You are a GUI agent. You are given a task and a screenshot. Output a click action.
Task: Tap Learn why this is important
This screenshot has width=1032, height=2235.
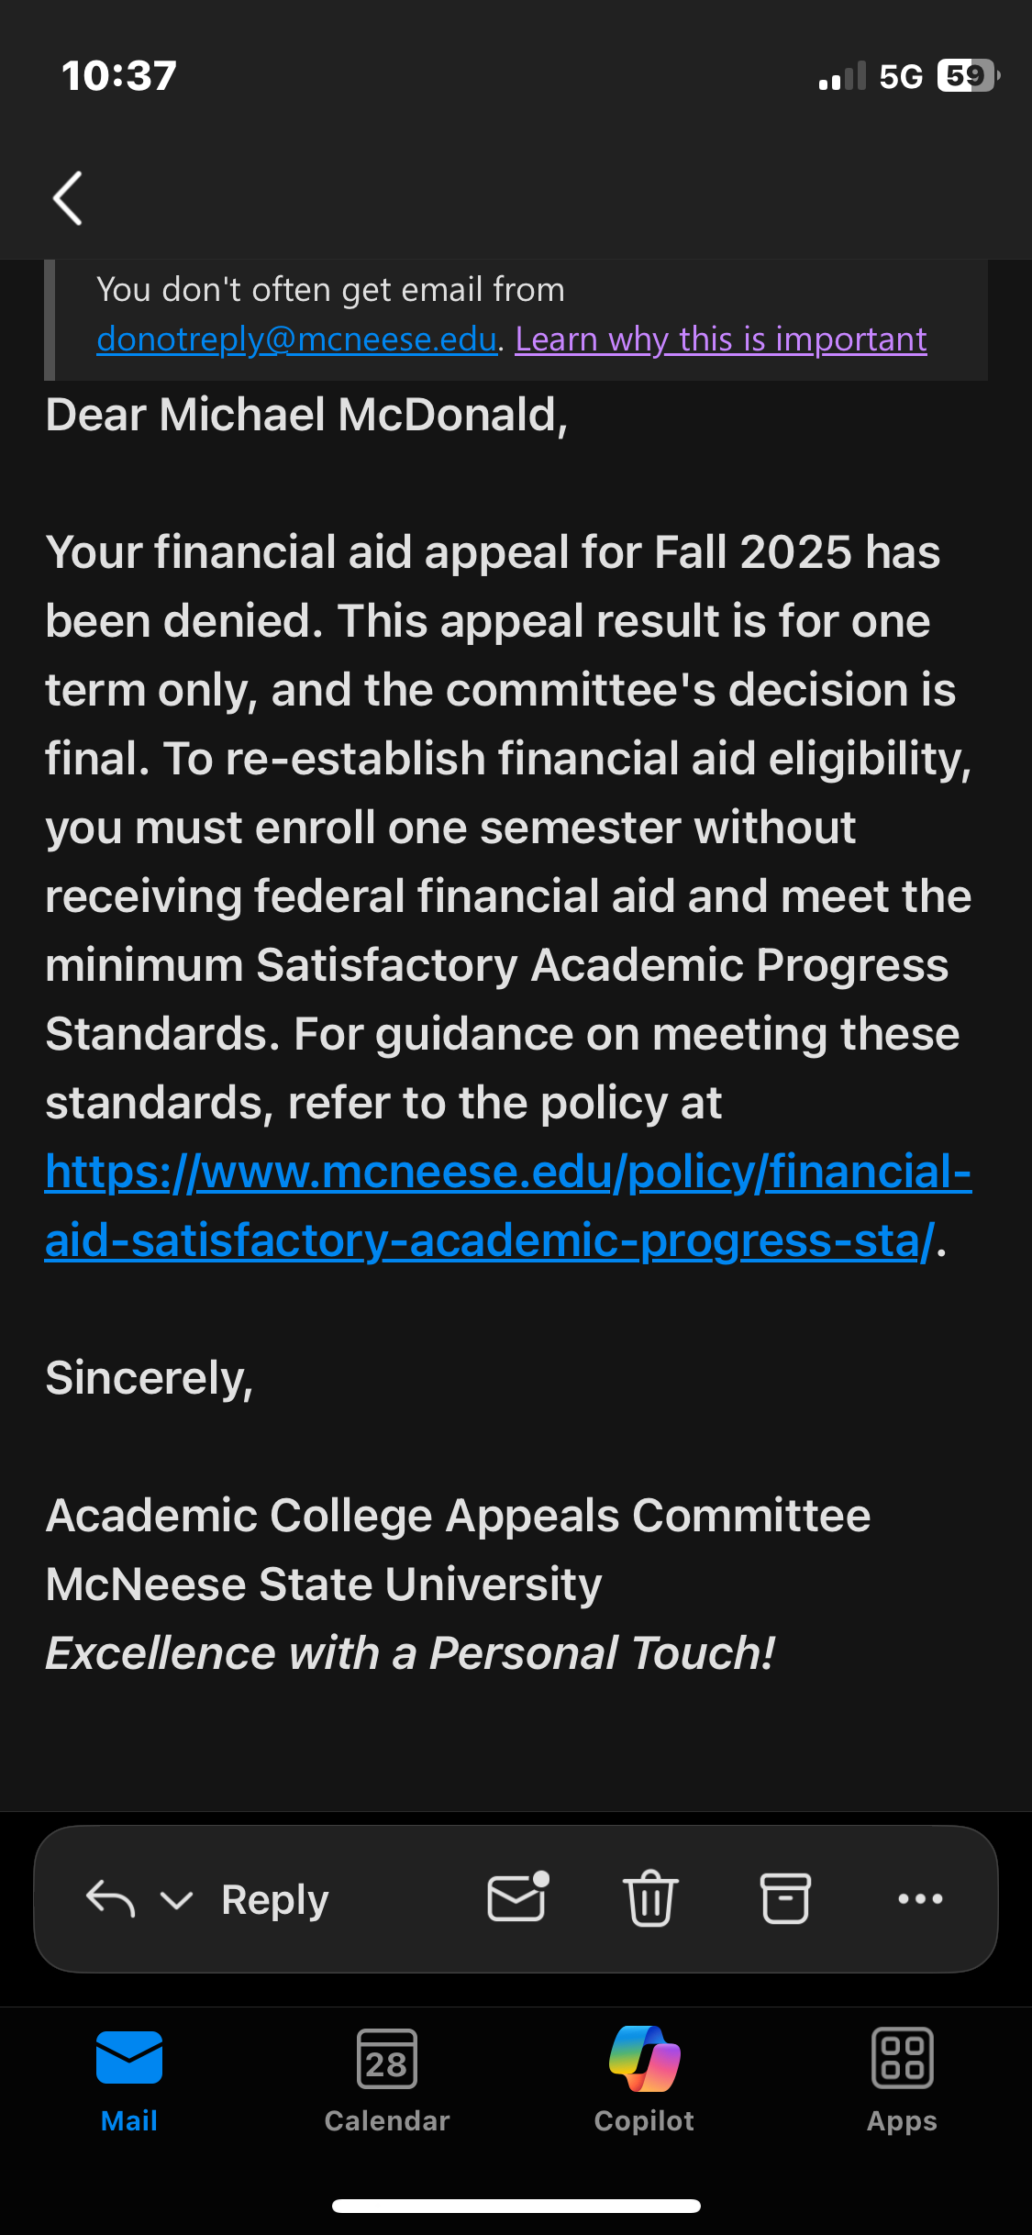(x=720, y=339)
